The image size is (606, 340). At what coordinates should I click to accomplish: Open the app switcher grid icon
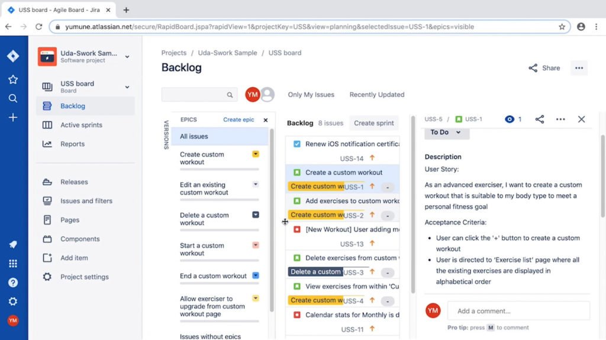(13, 264)
